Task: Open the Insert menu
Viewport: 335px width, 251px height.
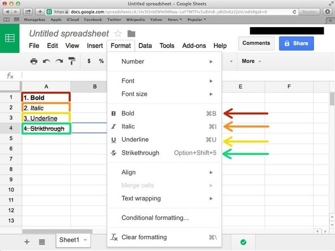Action: pos(95,46)
